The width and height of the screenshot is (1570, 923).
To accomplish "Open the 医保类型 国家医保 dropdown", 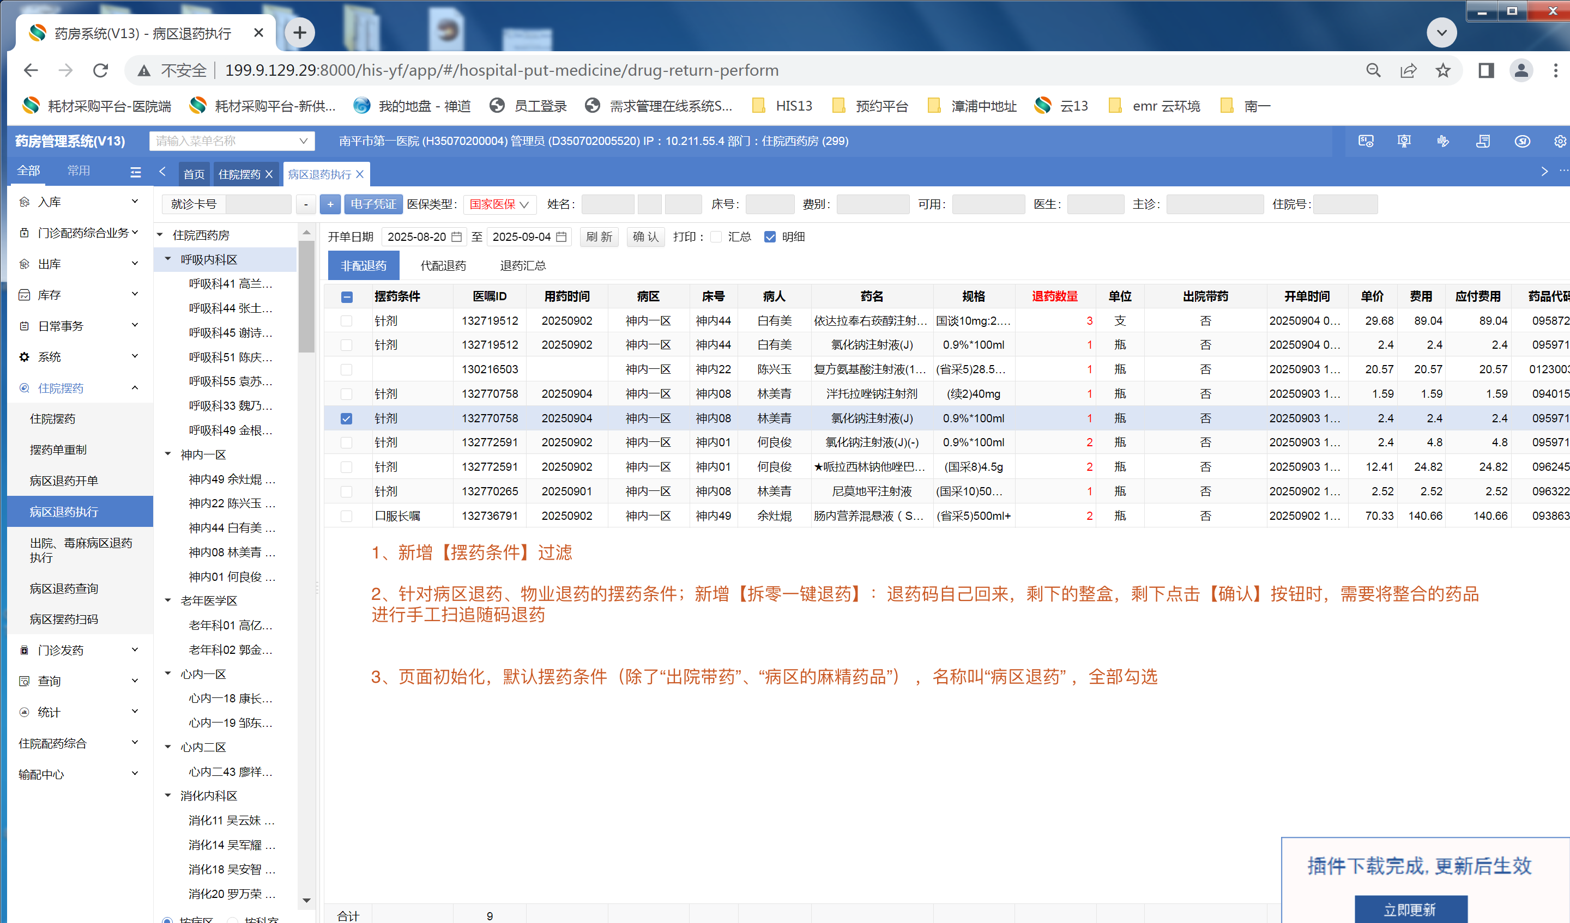I will [x=499, y=204].
